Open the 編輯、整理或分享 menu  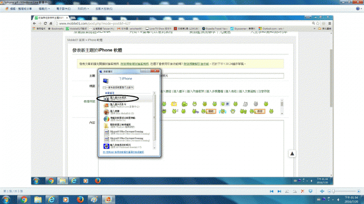[x=19, y=9]
